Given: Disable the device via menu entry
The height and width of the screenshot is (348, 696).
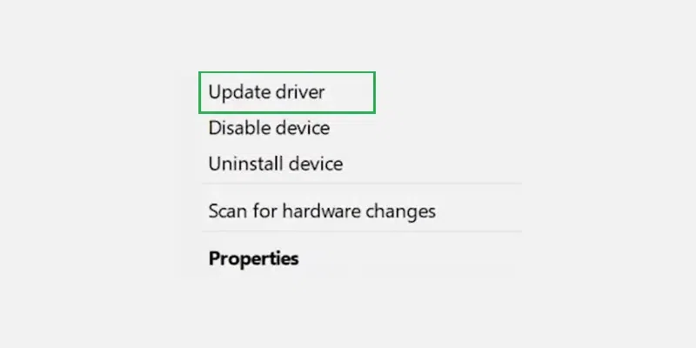Looking at the screenshot, I should click(269, 128).
